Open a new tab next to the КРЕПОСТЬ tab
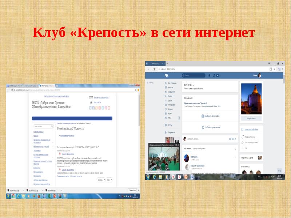The image size is (291, 218). 167,64
